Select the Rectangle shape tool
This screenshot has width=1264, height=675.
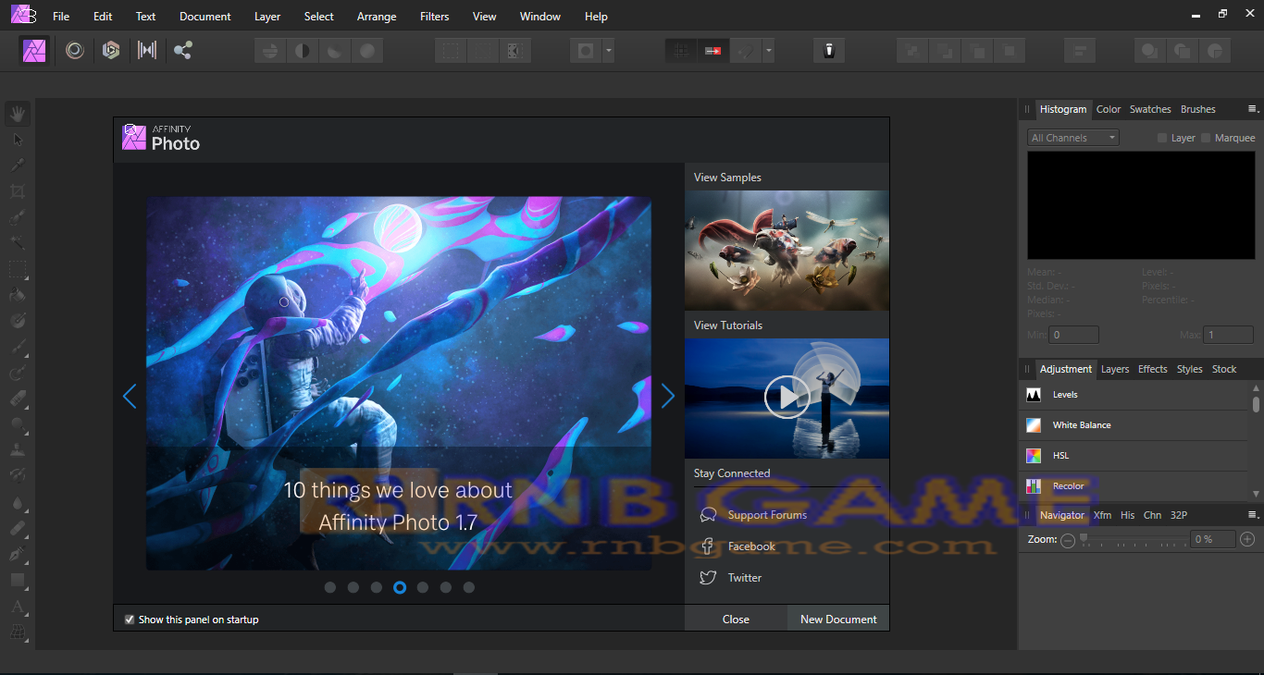[18, 580]
